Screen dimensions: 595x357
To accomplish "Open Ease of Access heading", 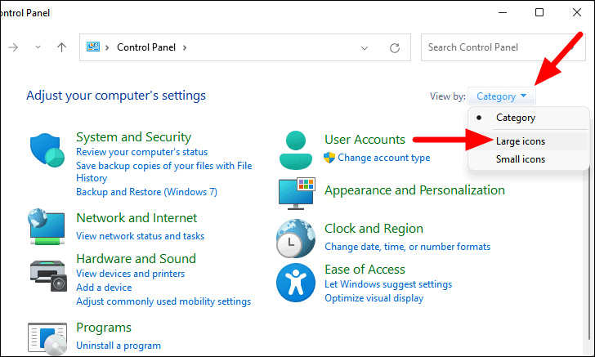I will tap(365, 270).
